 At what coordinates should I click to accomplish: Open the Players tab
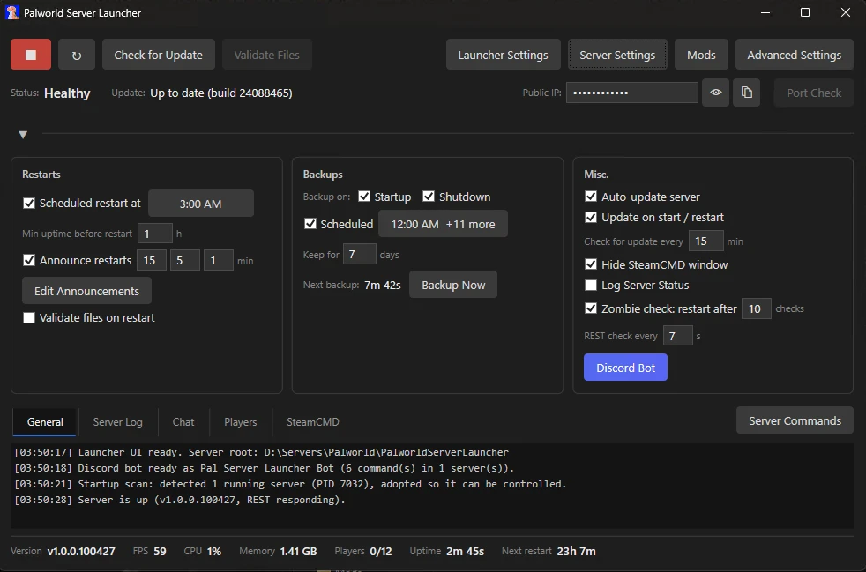(240, 422)
